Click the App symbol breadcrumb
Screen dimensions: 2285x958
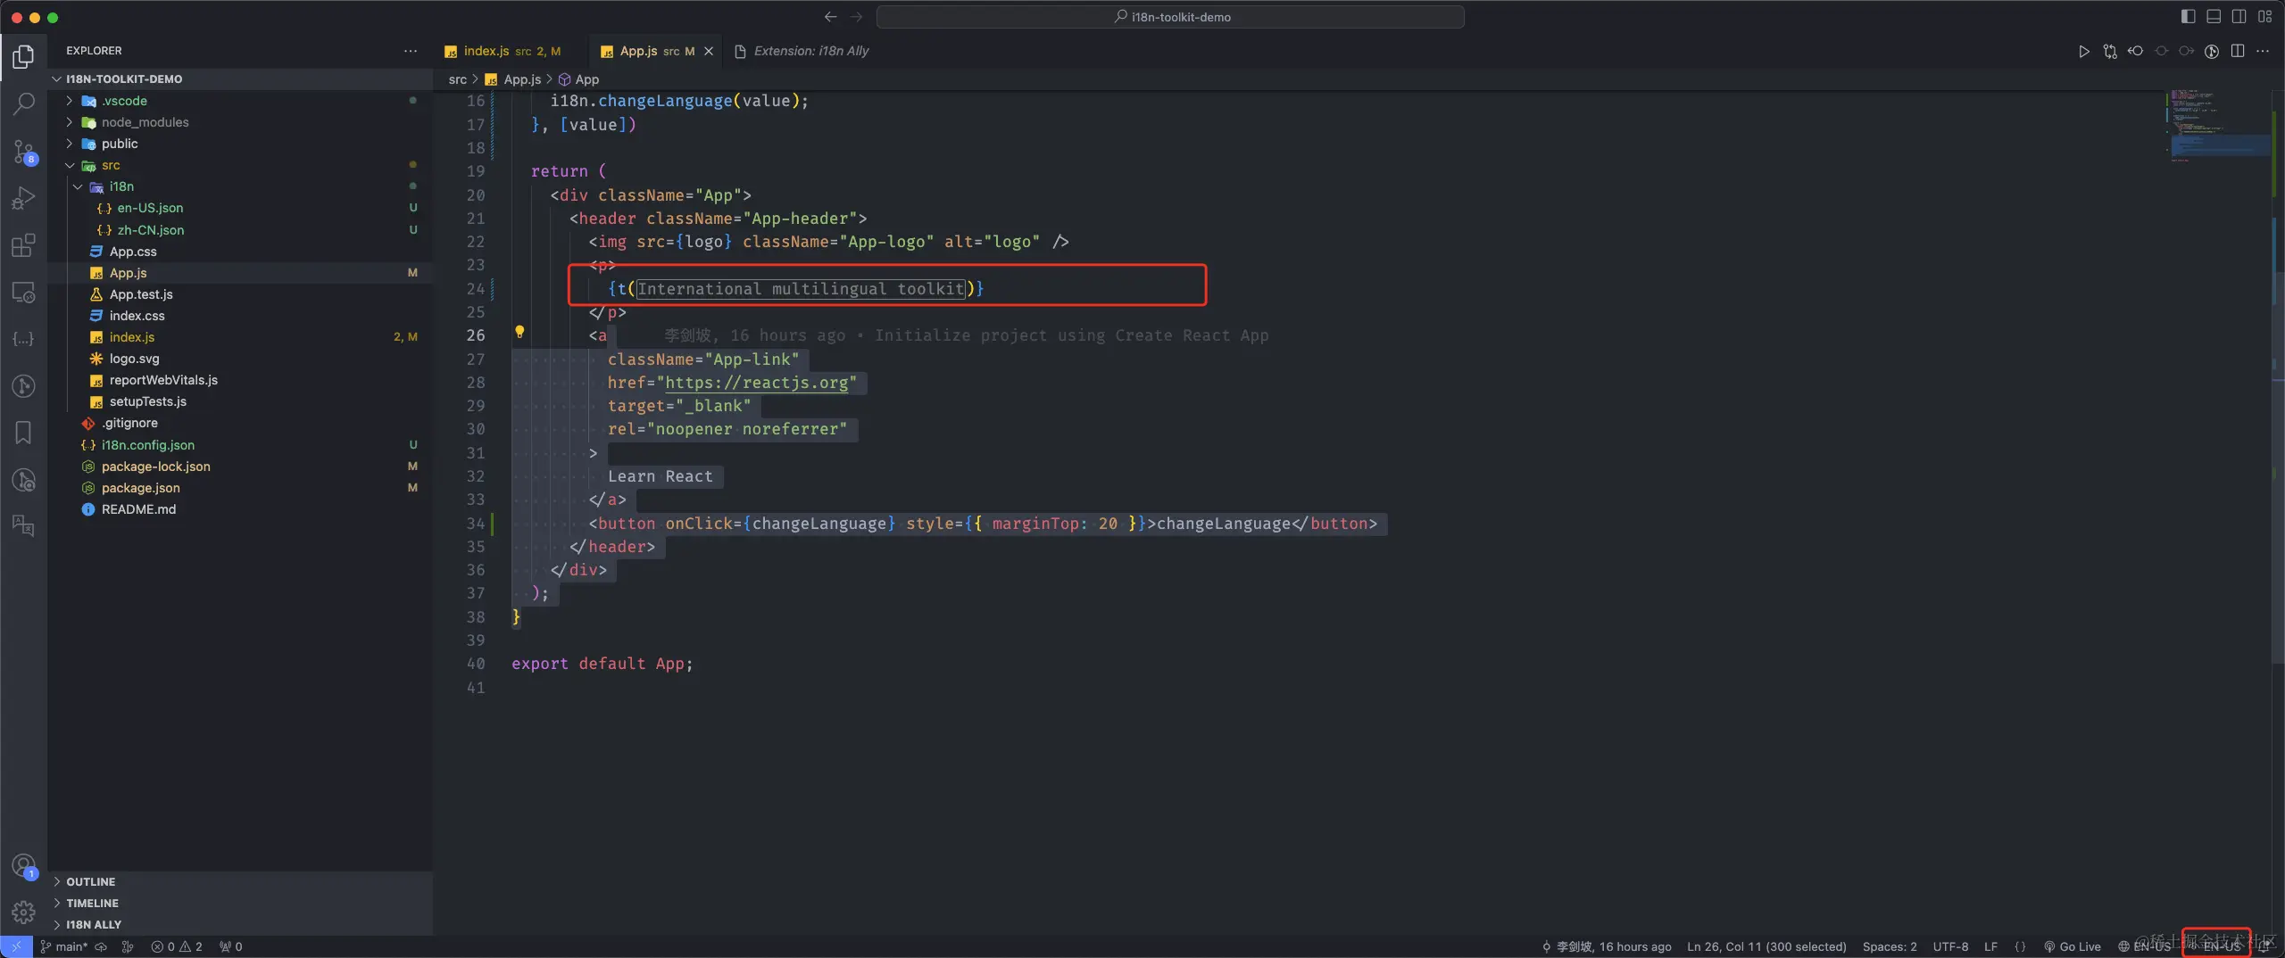(x=579, y=79)
